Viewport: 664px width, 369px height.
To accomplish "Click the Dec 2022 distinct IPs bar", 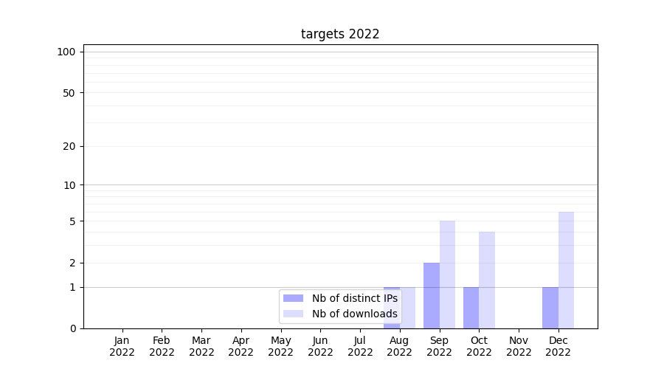I will pyautogui.click(x=550, y=307).
